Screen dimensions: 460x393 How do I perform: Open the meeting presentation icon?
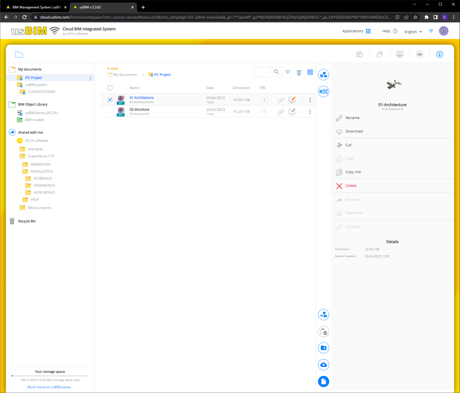pos(400,54)
